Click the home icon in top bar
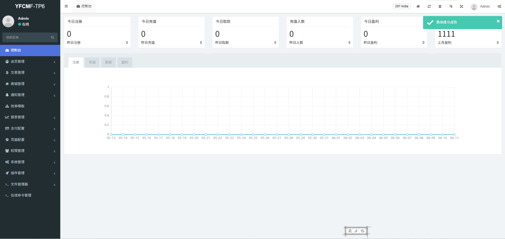The image size is (505, 239). (x=418, y=6)
